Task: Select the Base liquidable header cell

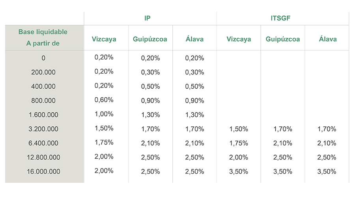Action: [x=43, y=38]
